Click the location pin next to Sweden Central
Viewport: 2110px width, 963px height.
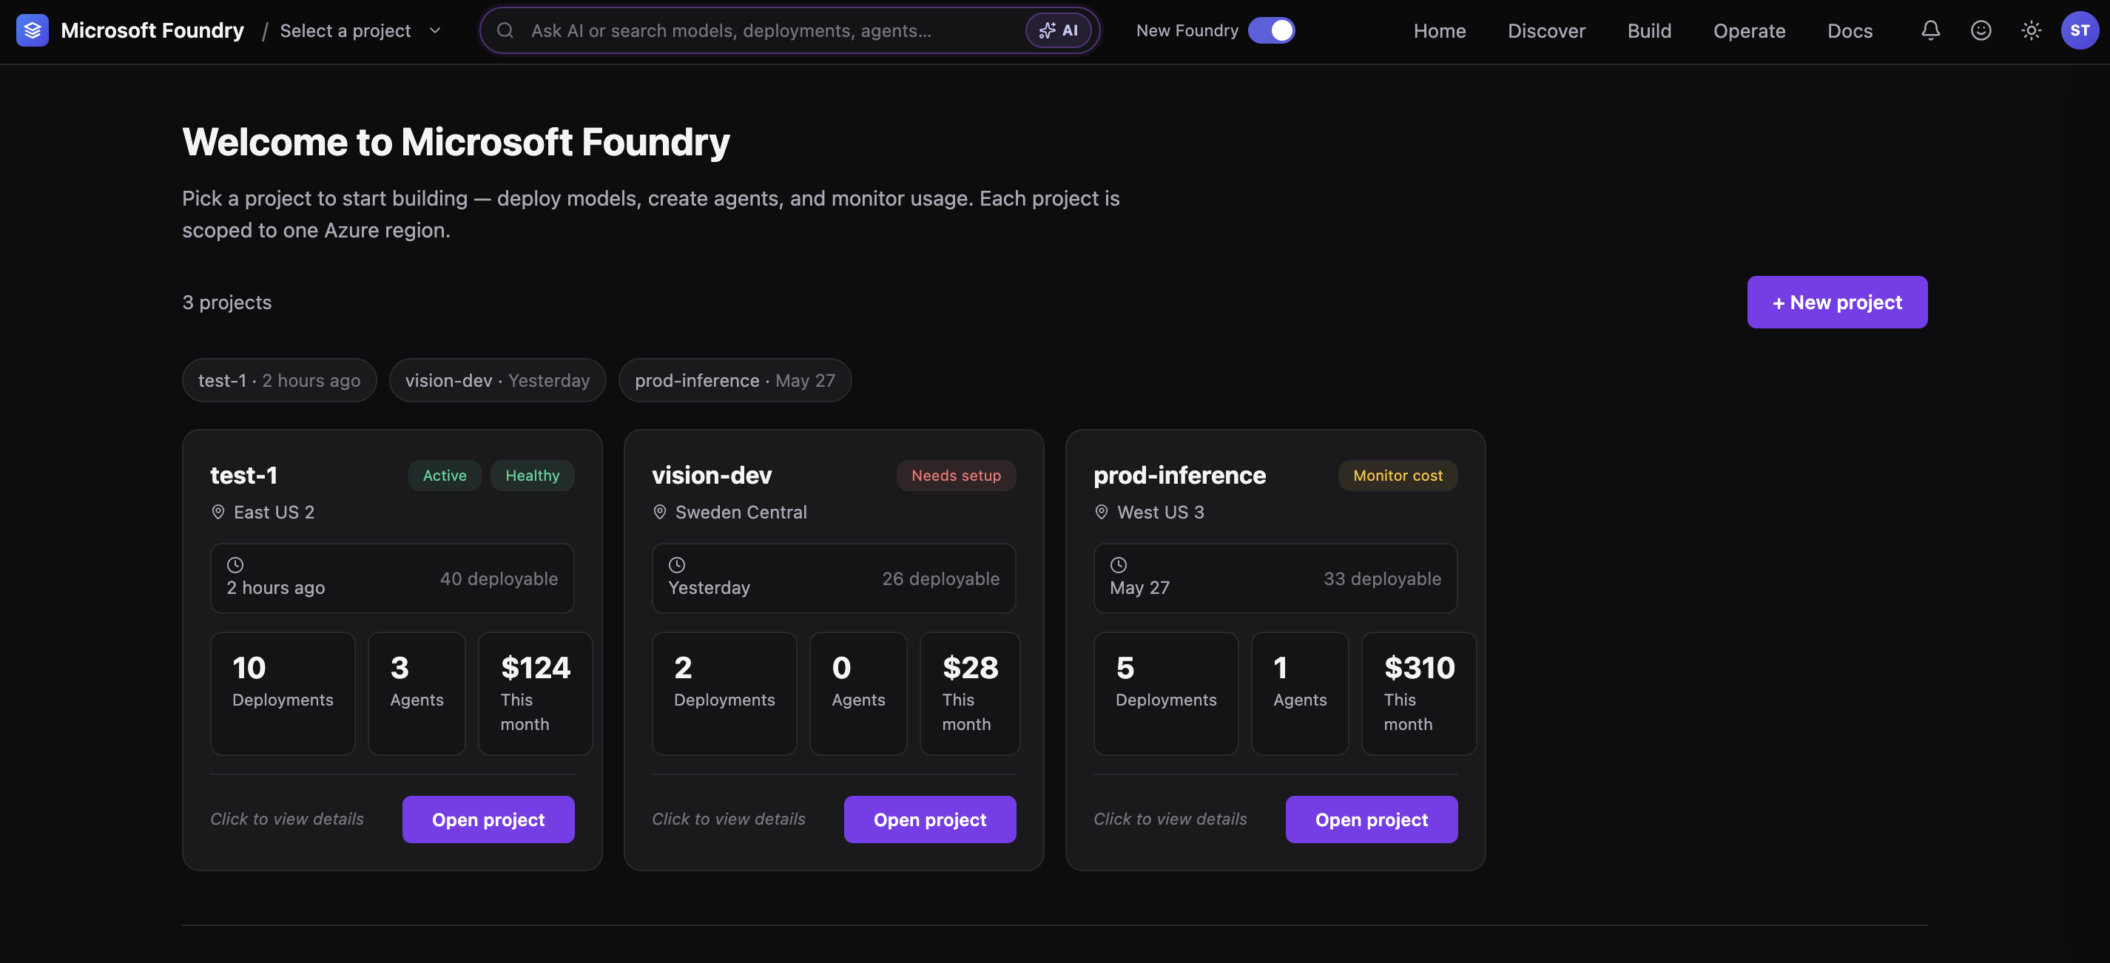point(659,512)
